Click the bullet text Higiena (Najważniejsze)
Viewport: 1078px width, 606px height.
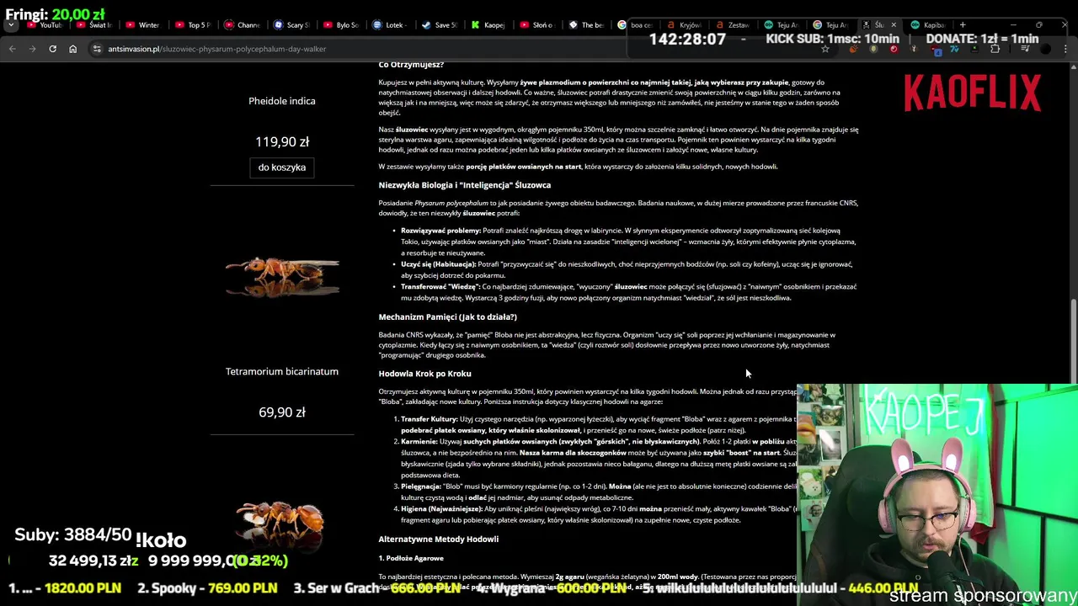tap(442, 509)
